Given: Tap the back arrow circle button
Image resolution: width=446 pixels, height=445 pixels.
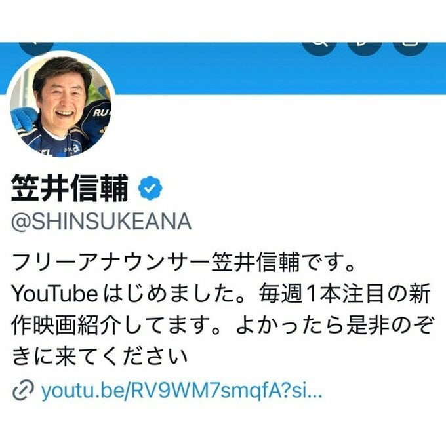Looking at the screenshot, I should [x=37, y=48].
